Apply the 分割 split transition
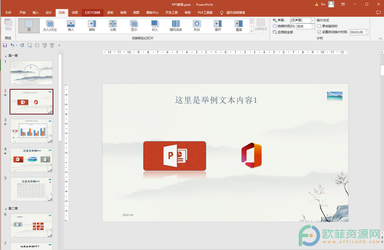The image size is (384, 250). (x=113, y=26)
